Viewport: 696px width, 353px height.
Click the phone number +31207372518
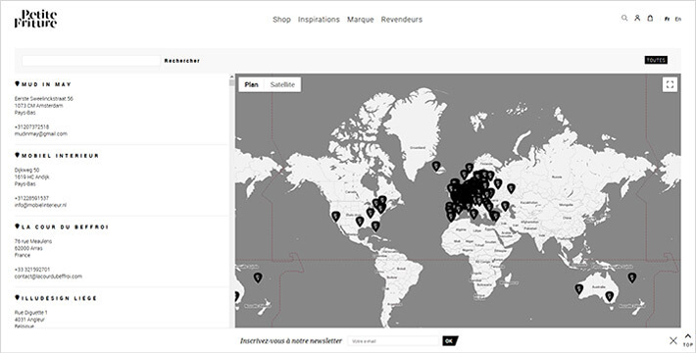tap(31, 127)
